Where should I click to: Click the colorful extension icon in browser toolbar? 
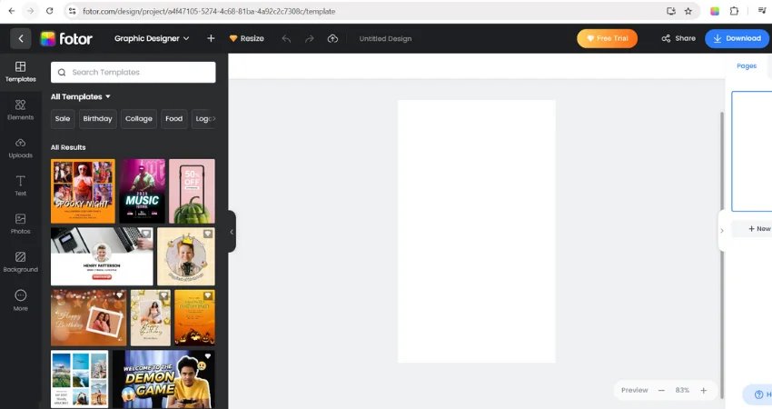coord(715,11)
